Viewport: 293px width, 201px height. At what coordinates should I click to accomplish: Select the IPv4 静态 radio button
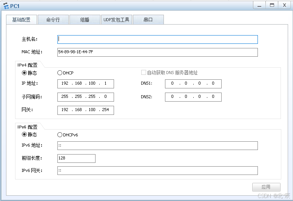(x=24, y=73)
